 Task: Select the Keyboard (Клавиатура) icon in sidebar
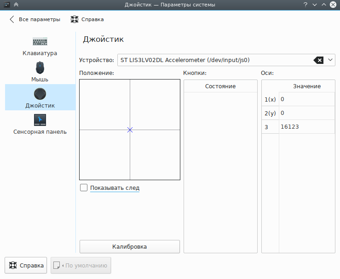coord(40,41)
